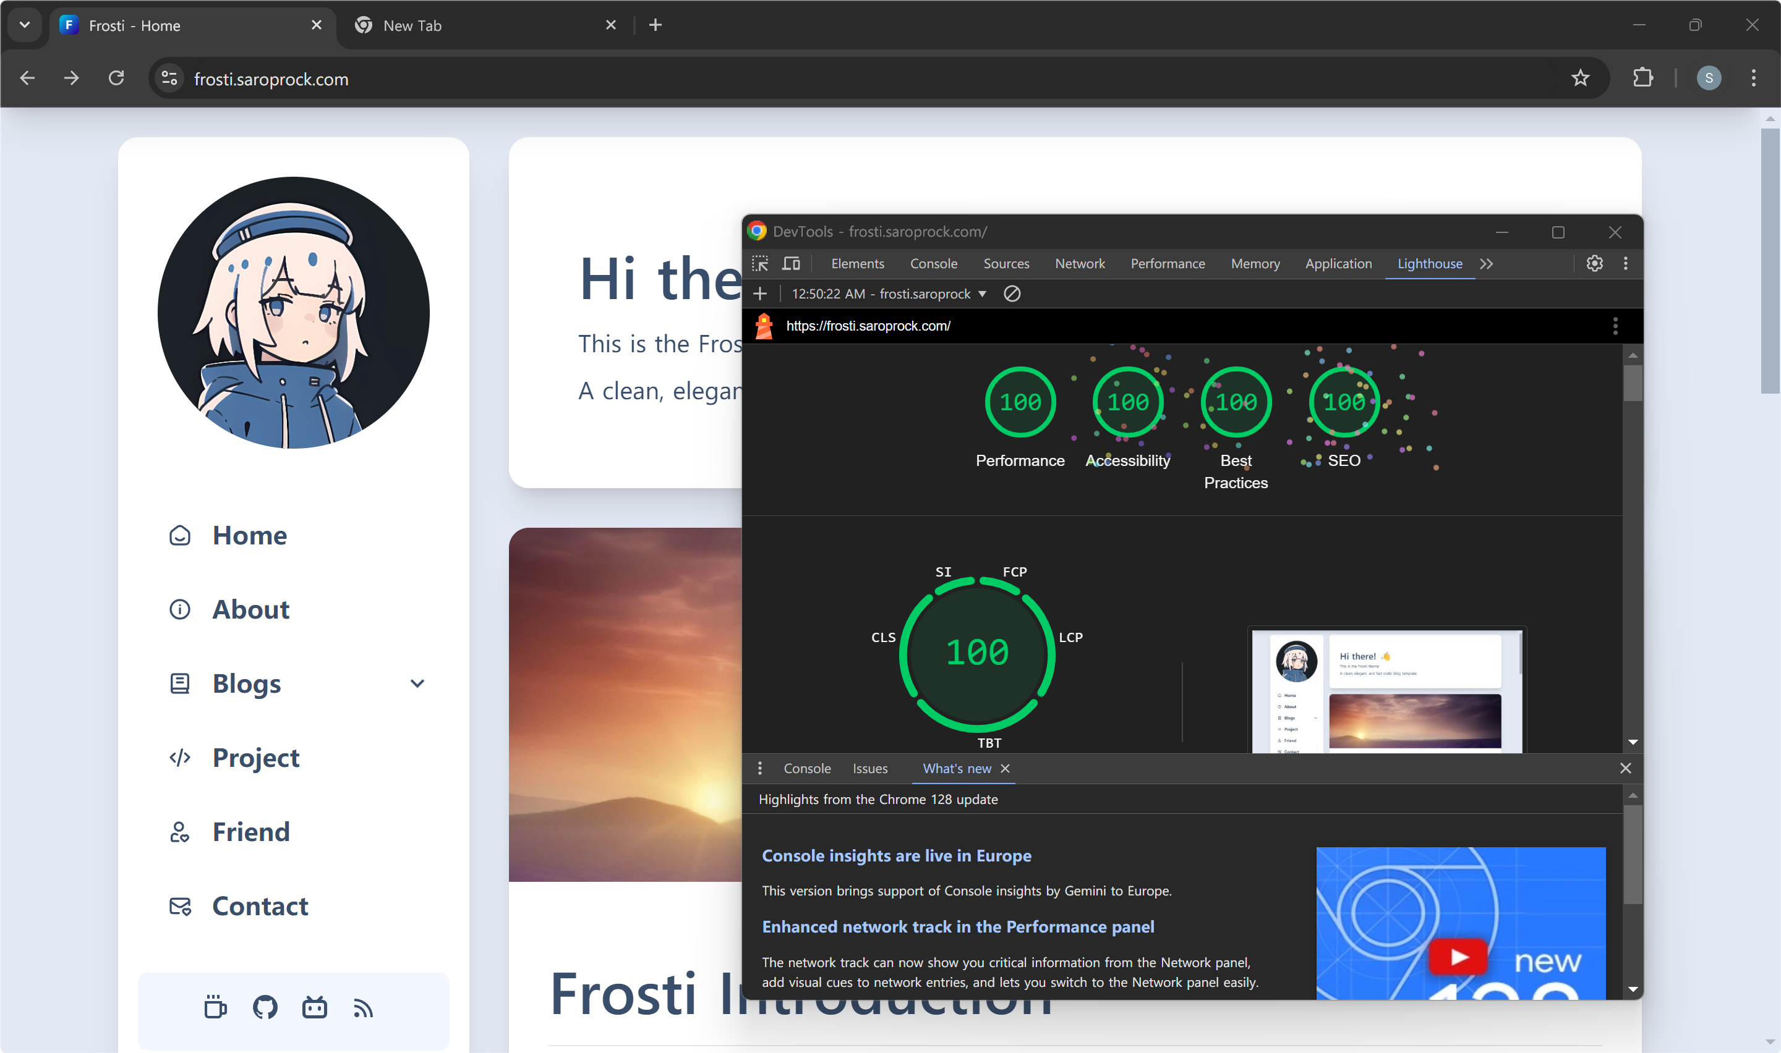This screenshot has height=1053, width=1781.
Task: Click the Console tab in DevTools
Action: (x=933, y=263)
